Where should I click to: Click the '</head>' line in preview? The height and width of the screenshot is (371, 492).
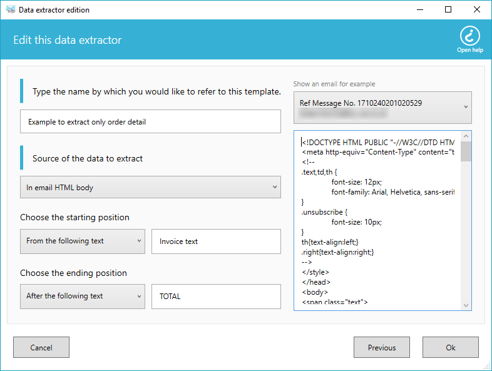[x=316, y=282]
